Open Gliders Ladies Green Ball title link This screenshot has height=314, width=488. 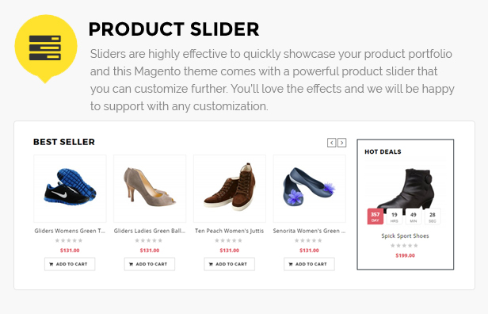click(150, 231)
